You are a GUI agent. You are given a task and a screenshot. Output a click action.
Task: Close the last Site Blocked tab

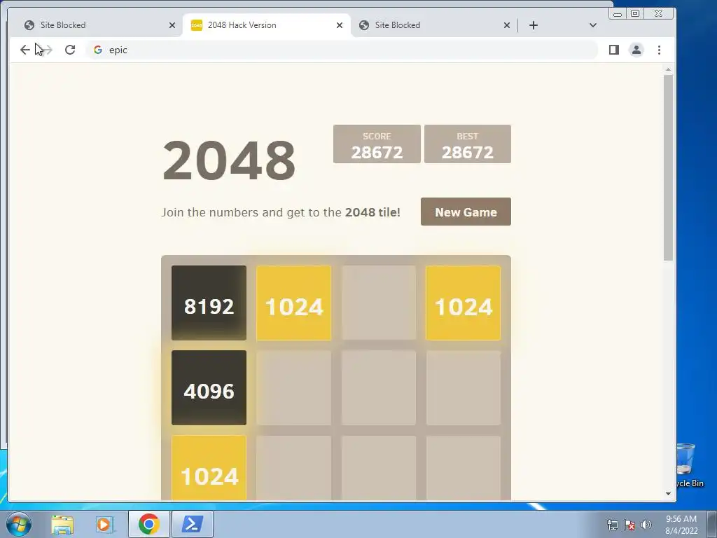tap(507, 25)
